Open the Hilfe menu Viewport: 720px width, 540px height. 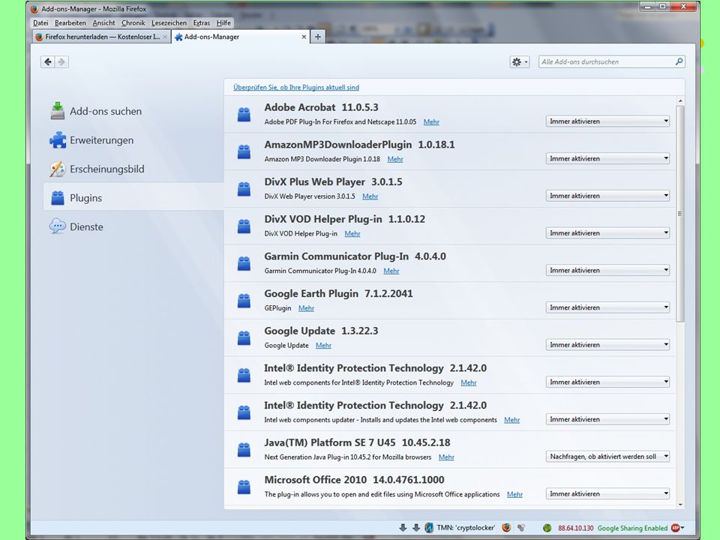point(223,23)
